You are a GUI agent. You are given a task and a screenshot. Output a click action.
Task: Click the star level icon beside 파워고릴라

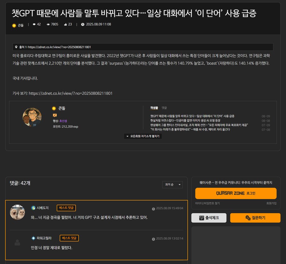[33, 238]
